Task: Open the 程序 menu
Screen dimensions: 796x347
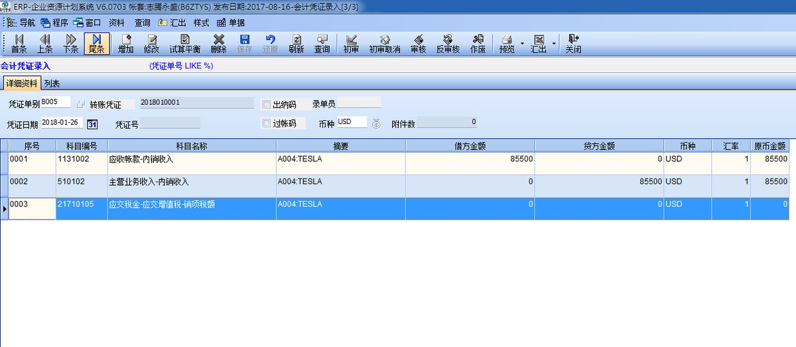Action: coord(54,22)
